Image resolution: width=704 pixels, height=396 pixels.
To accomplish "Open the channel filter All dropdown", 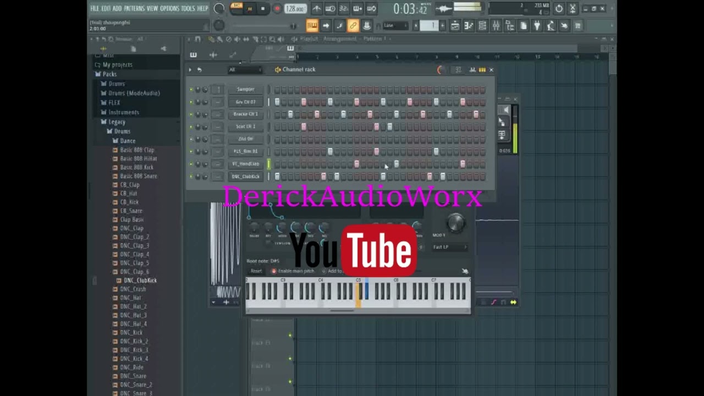I will coord(245,70).
